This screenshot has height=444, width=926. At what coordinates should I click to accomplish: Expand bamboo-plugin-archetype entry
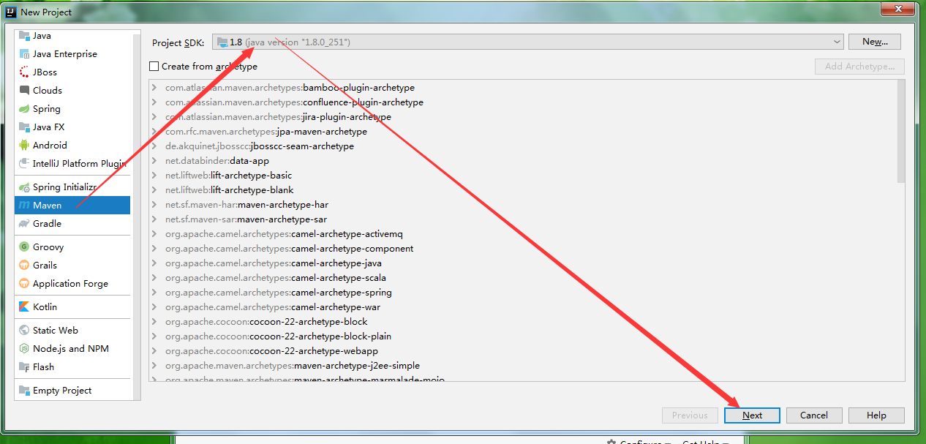click(x=154, y=88)
